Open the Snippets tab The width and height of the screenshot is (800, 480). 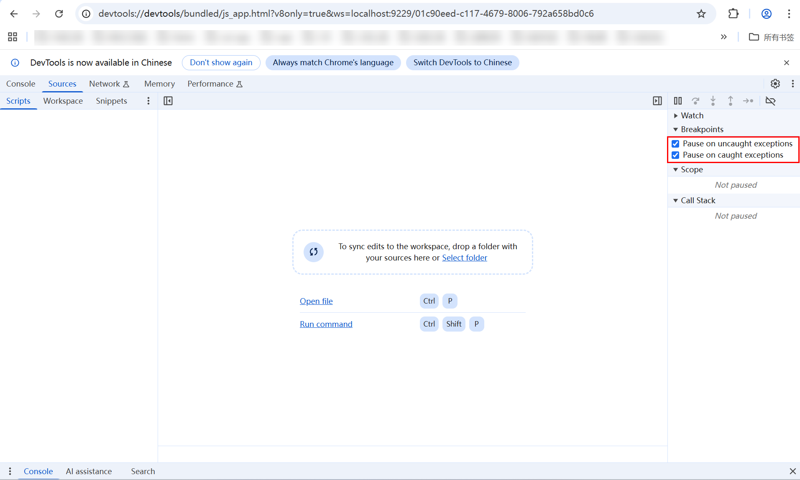click(111, 101)
